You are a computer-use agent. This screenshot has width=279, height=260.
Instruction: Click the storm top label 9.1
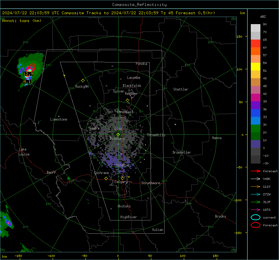pyautogui.click(x=27, y=82)
